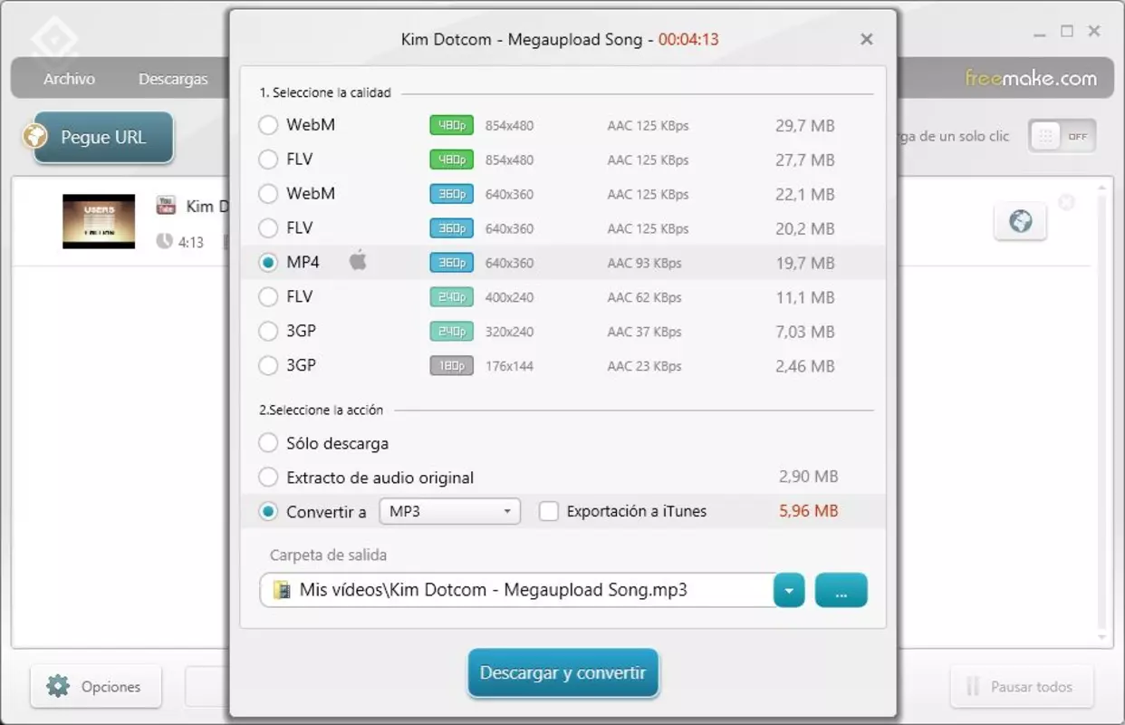Screen dimensions: 1125x725
Task: Open Opciones in the main window
Action: 96,686
